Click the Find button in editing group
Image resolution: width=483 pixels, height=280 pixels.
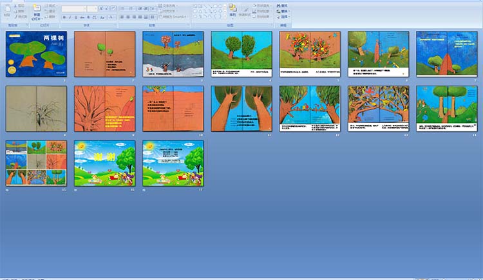pos(282,6)
